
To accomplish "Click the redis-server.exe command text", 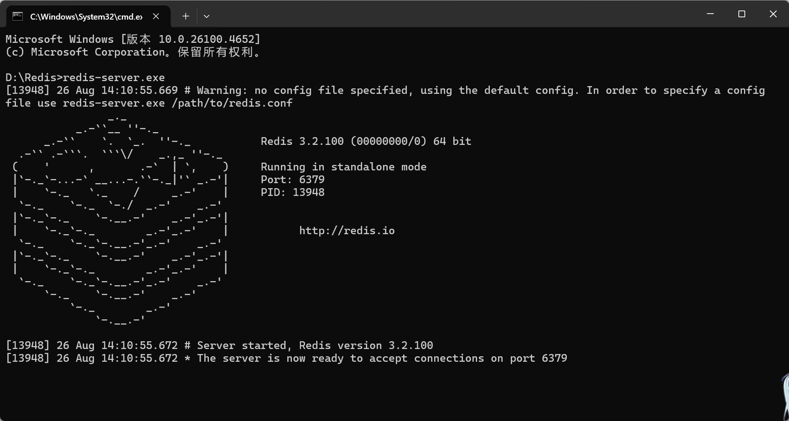I will click(114, 77).
